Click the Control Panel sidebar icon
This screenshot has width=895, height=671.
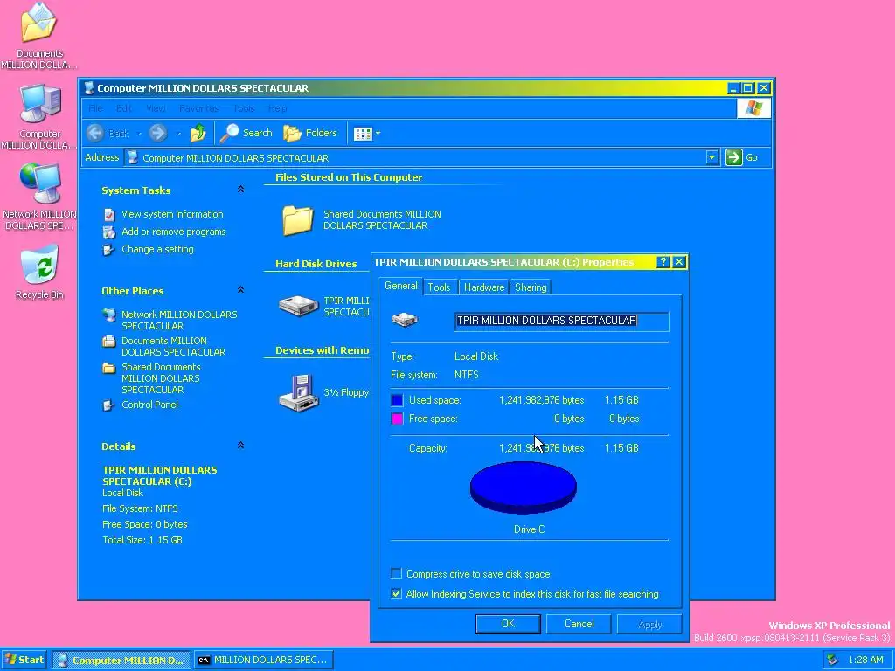109,405
